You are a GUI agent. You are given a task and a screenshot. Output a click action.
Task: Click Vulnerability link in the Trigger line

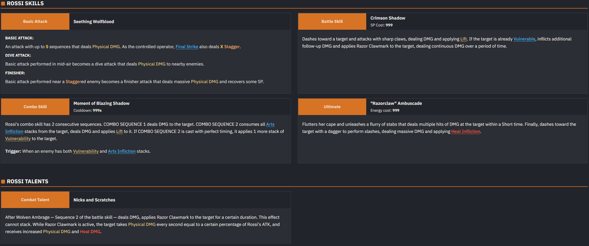[86, 151]
